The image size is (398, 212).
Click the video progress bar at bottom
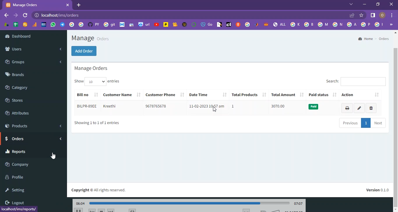coord(189,203)
